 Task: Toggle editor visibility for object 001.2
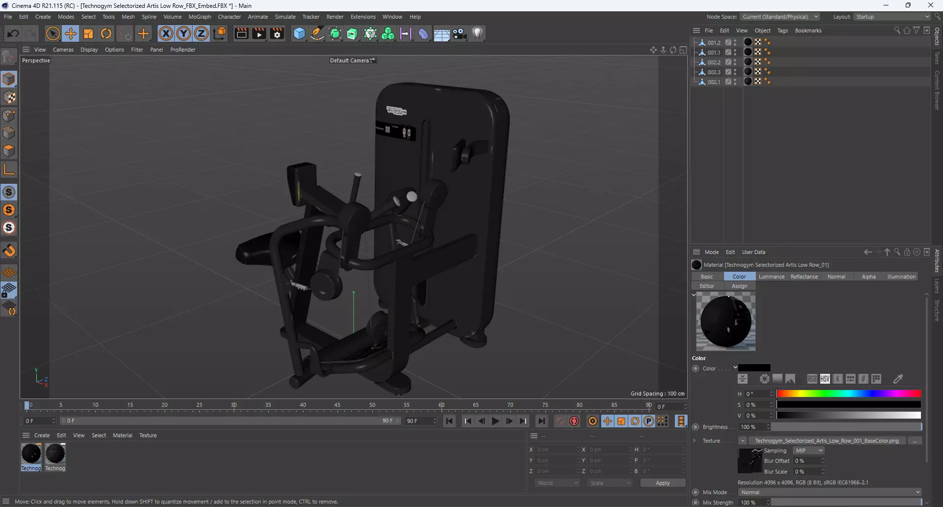coord(735,41)
